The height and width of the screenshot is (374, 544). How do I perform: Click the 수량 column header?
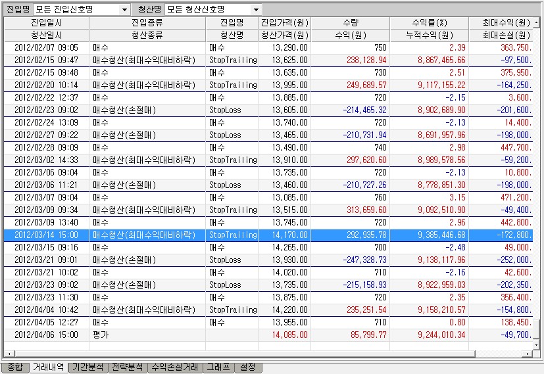[x=351, y=23]
